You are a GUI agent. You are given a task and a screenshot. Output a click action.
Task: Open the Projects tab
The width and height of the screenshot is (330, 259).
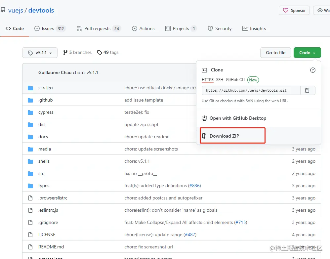pyautogui.click(x=181, y=28)
